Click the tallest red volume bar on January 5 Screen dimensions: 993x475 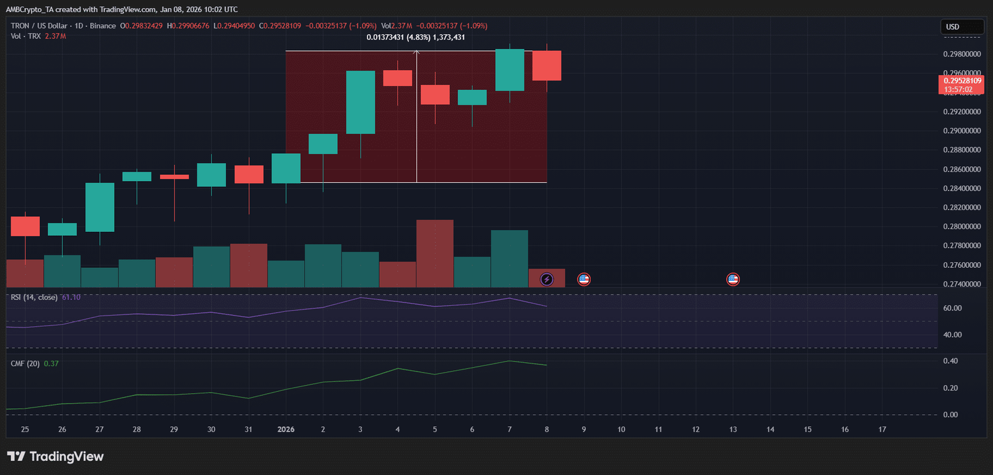(434, 253)
